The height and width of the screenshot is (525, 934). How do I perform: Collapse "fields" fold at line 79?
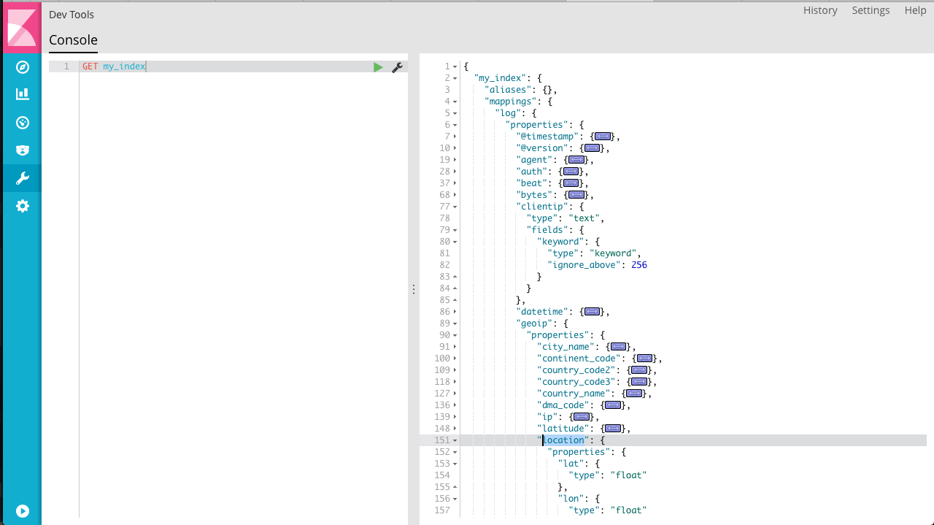(x=455, y=230)
